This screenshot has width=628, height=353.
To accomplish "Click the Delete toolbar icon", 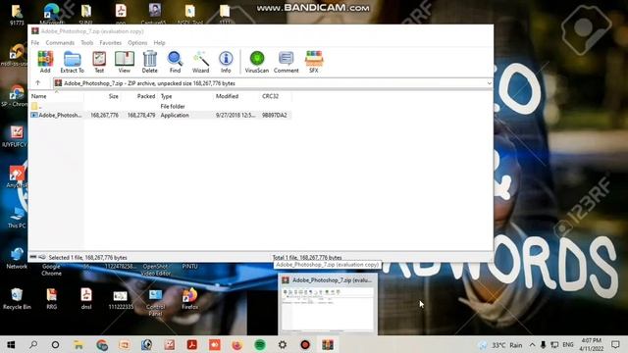I will coord(150,62).
